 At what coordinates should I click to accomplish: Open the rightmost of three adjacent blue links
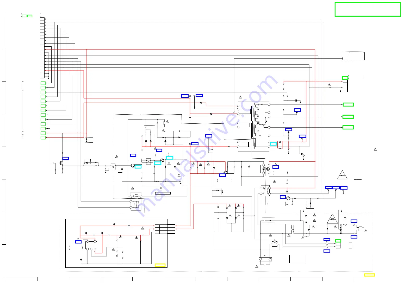pos(344,188)
